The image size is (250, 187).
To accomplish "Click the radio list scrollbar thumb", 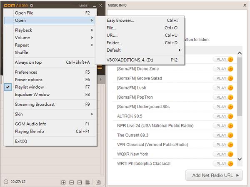I will [x=240, y=87].
